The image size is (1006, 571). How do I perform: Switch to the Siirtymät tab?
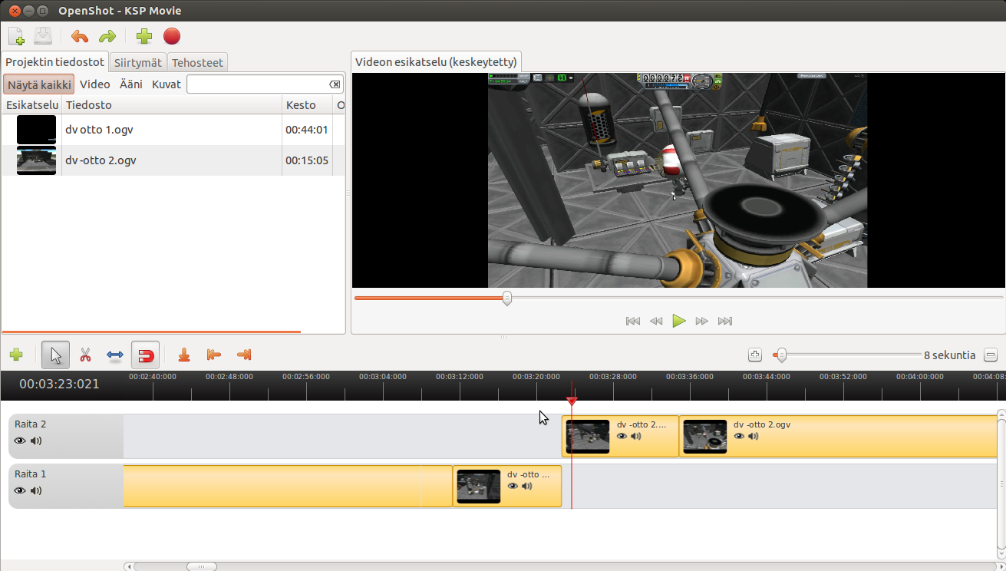(x=138, y=63)
